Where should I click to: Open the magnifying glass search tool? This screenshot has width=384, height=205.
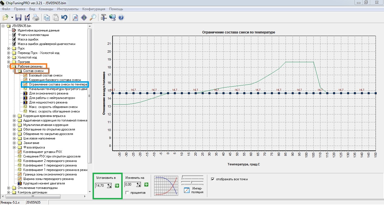tap(93, 18)
